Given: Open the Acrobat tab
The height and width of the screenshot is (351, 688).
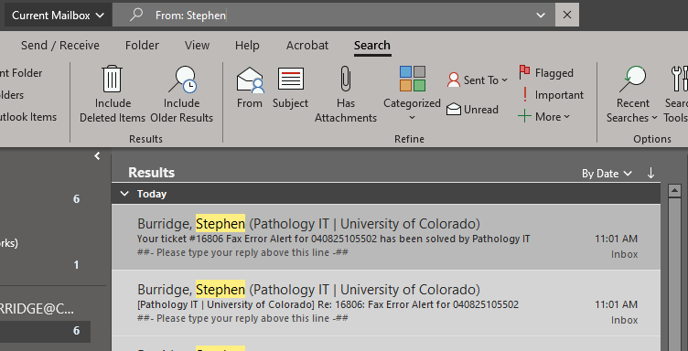Looking at the screenshot, I should (307, 46).
